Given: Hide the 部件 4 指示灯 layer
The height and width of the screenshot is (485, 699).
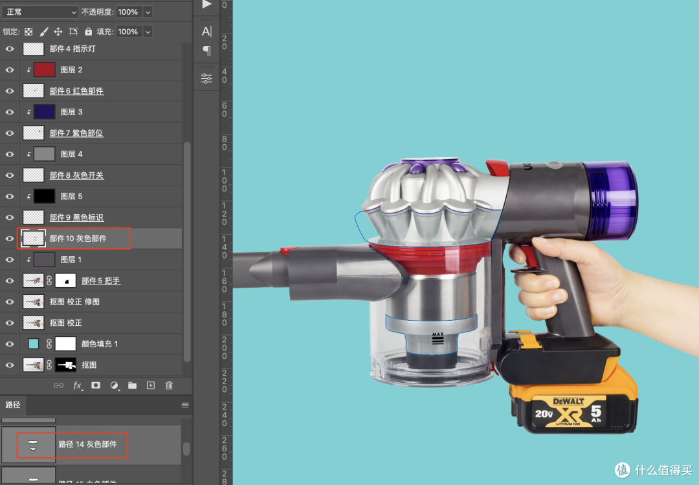Looking at the screenshot, I should (9, 49).
